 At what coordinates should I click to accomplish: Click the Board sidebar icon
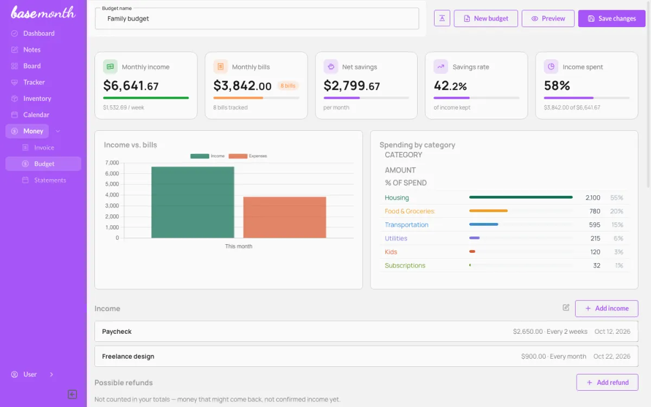tap(15, 66)
